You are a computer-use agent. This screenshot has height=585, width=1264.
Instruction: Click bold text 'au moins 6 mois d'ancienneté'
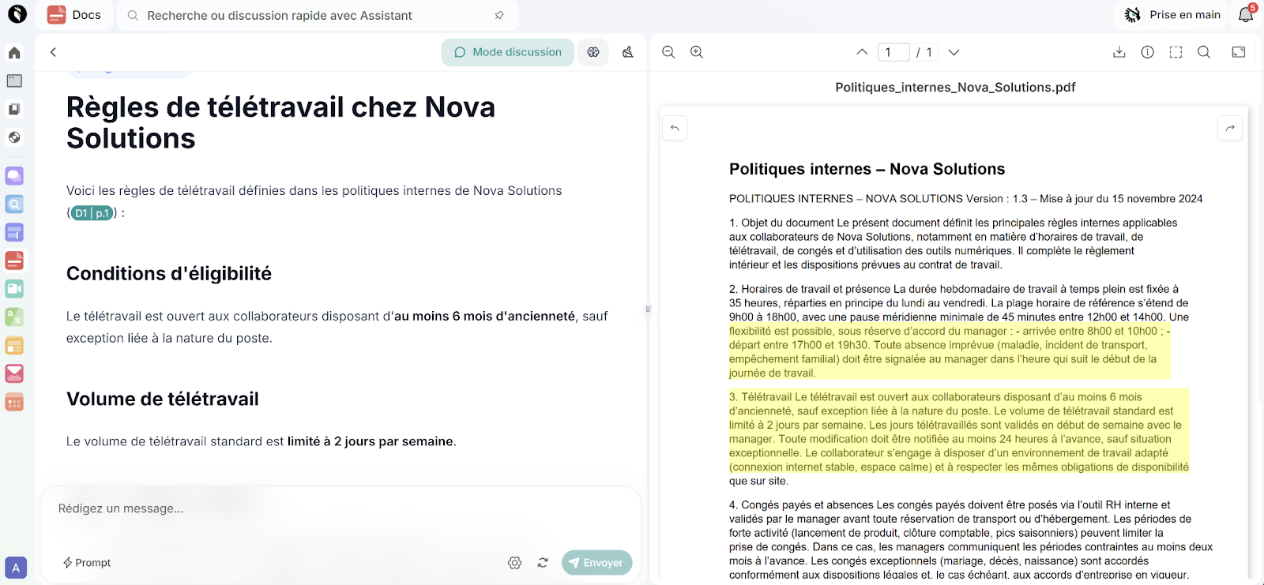tap(484, 317)
